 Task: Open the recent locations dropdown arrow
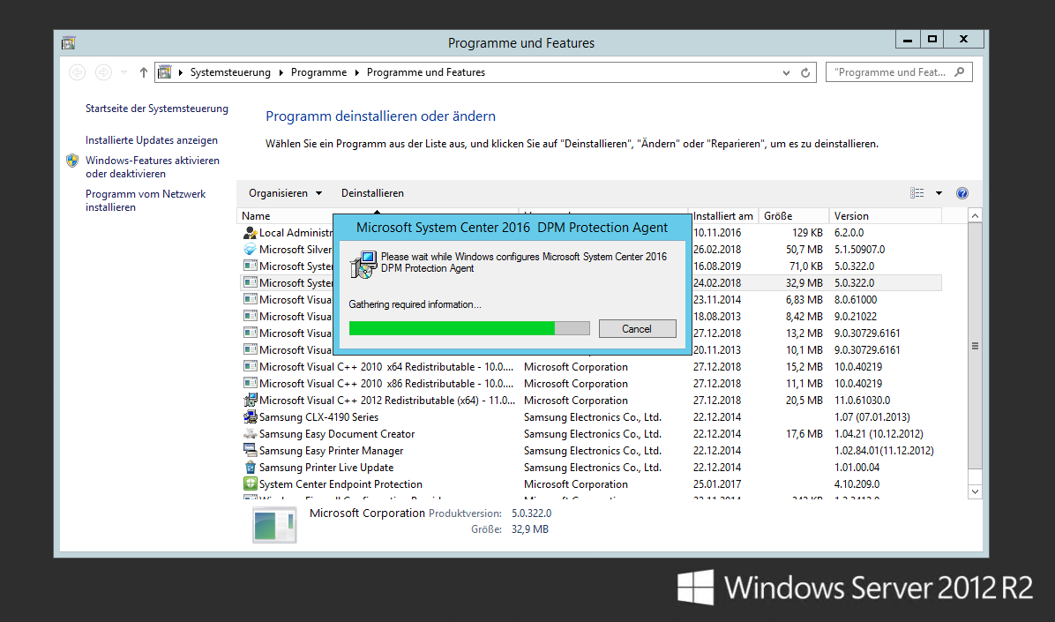pos(123,72)
